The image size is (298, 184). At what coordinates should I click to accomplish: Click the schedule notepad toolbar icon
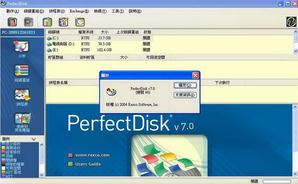[63, 22]
